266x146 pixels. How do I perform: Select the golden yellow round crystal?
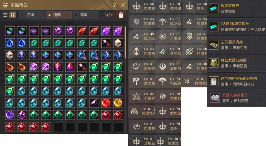click(118, 103)
